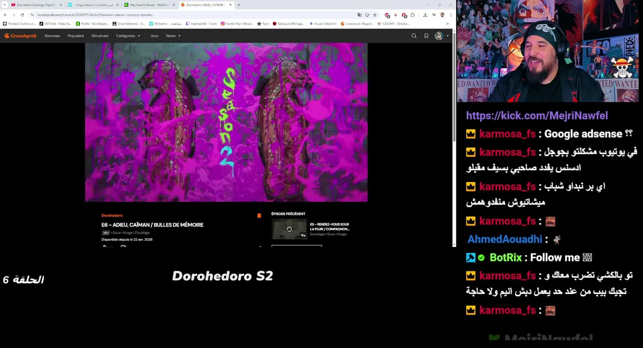The height and width of the screenshot is (348, 643).
Task: Open the Profile - Kick Stream bookmark
Action: point(92,24)
